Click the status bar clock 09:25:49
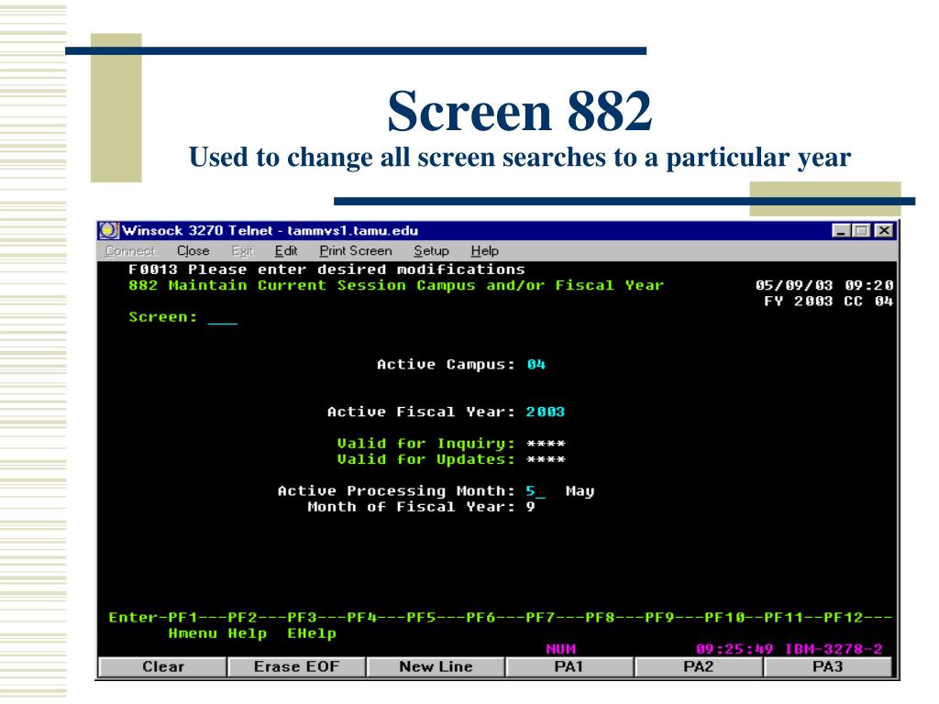 (x=735, y=649)
